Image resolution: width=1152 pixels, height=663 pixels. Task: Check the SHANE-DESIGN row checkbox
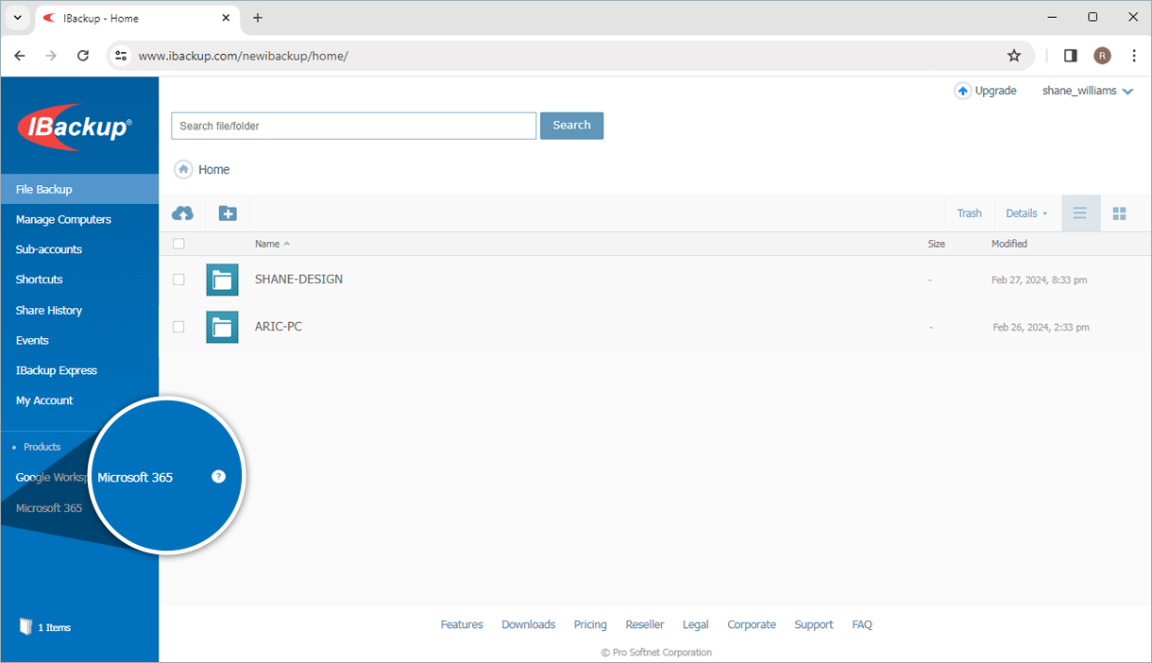pos(178,280)
